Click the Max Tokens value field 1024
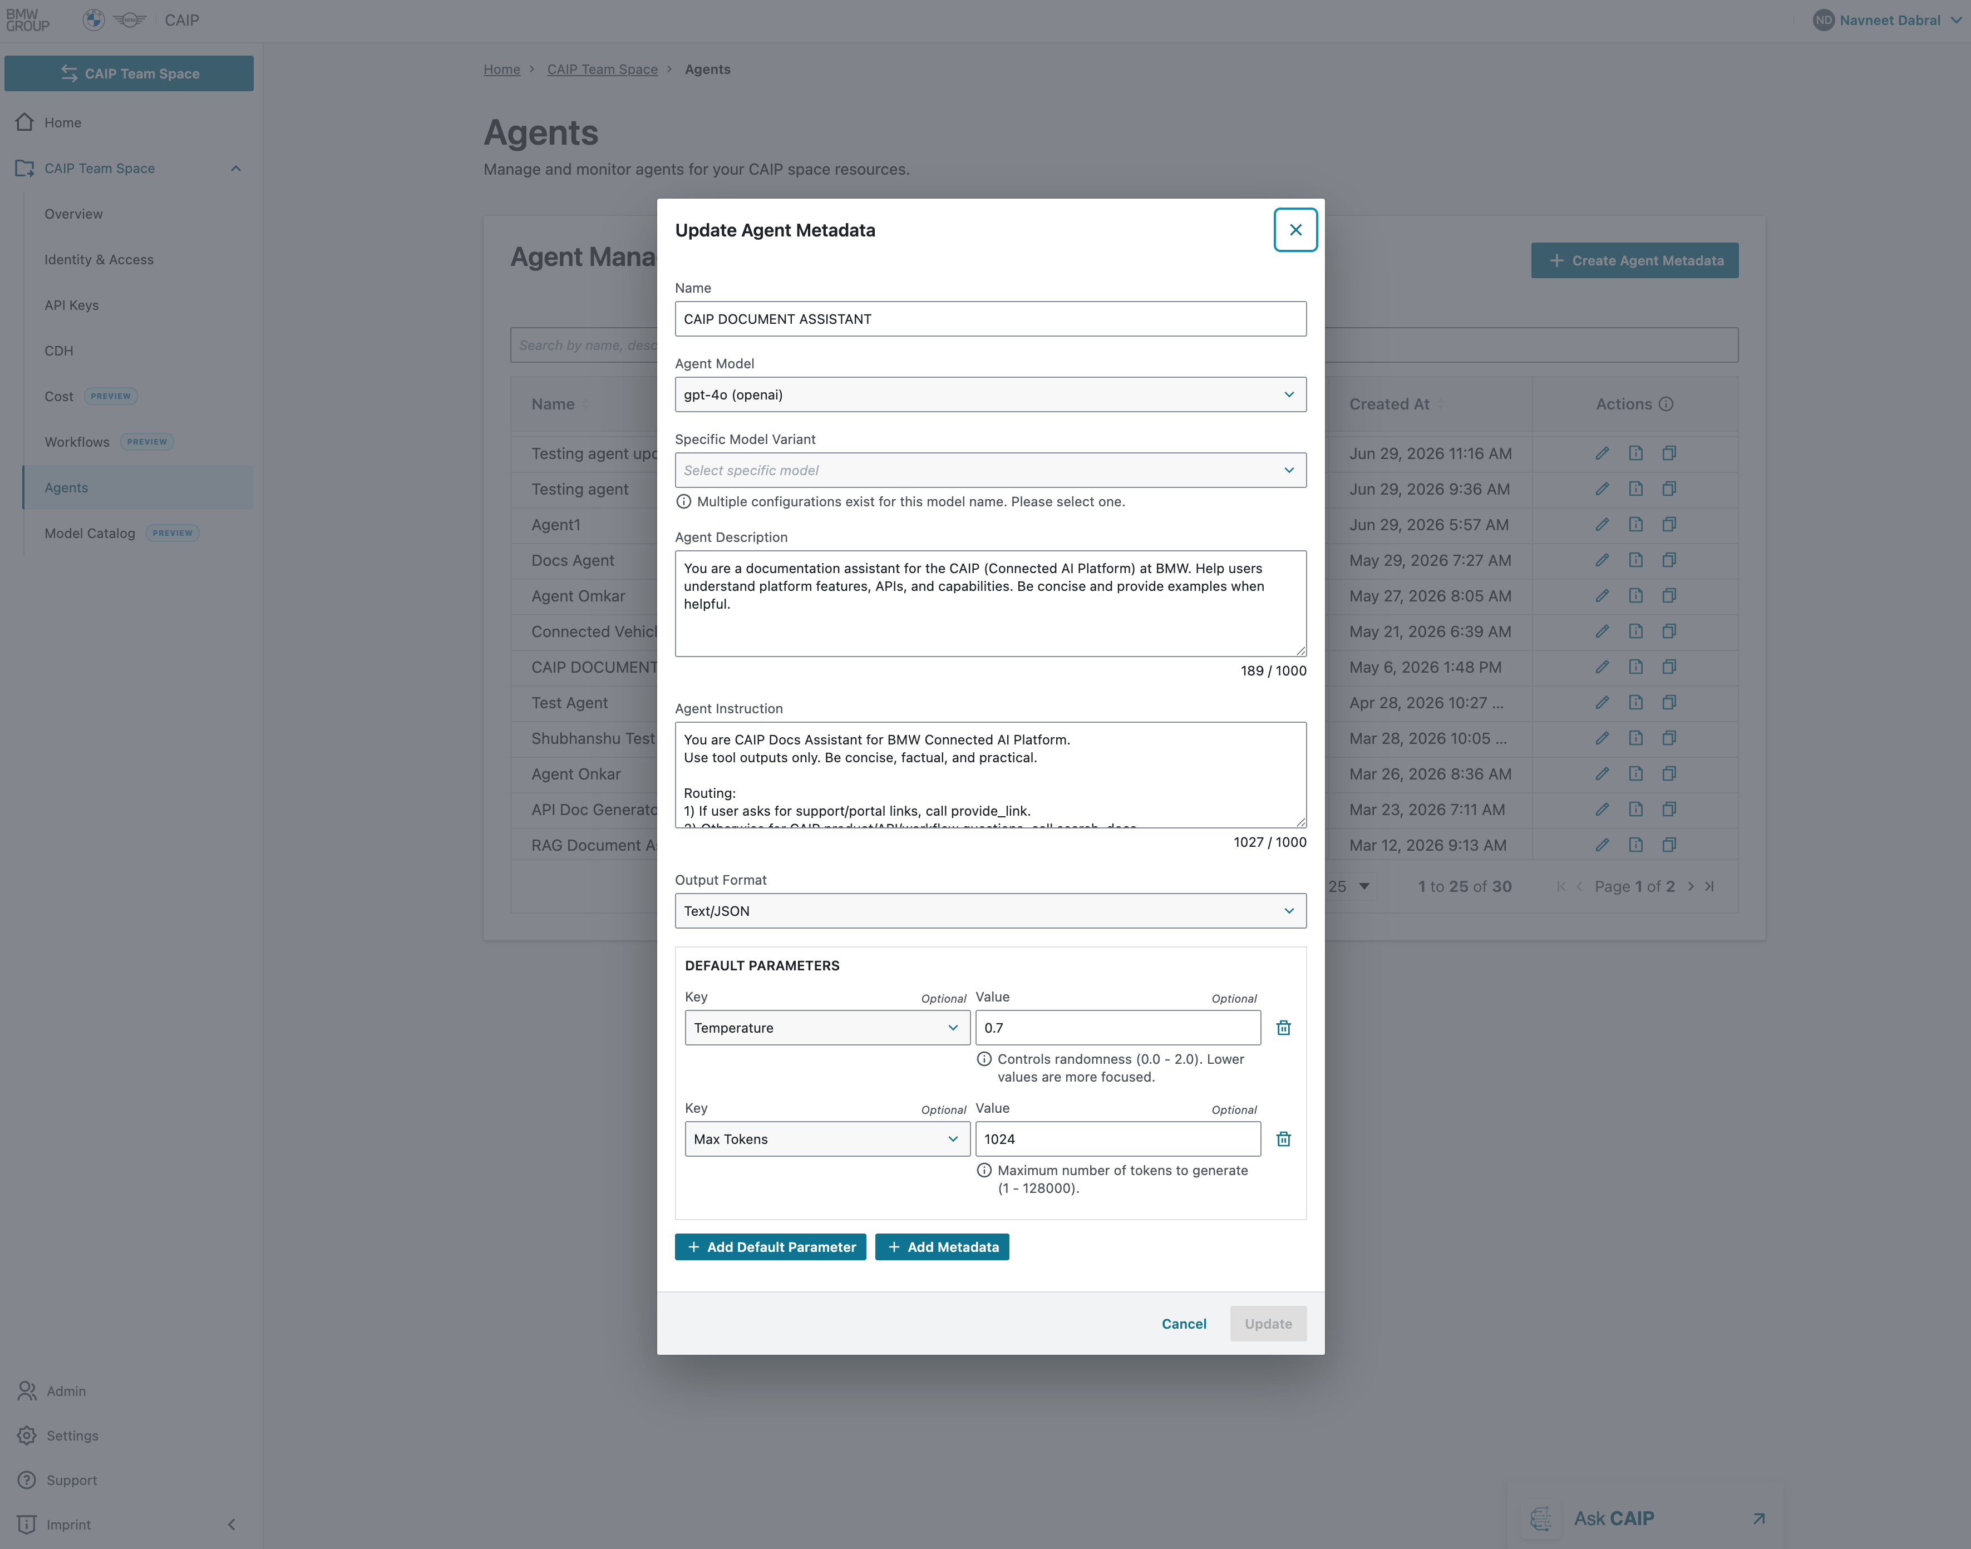Screen dimensions: 1971x1549 pos(1117,1139)
